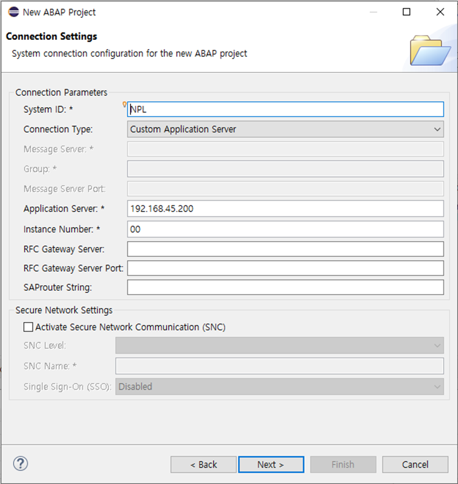The width and height of the screenshot is (458, 484).
Task: Click the content assist lightbulb beside System ID
Action: pos(125,104)
